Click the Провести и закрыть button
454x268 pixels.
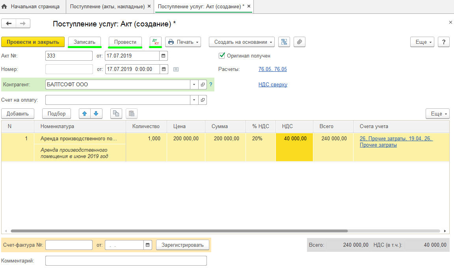tap(33, 42)
